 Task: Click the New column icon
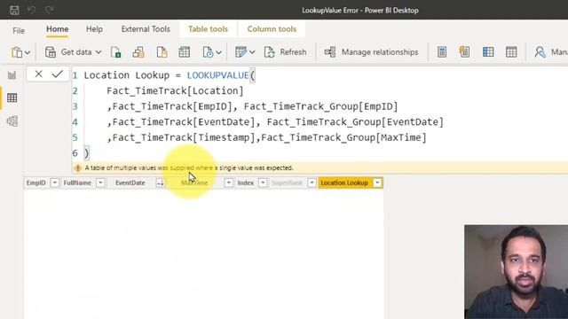pos(488,52)
